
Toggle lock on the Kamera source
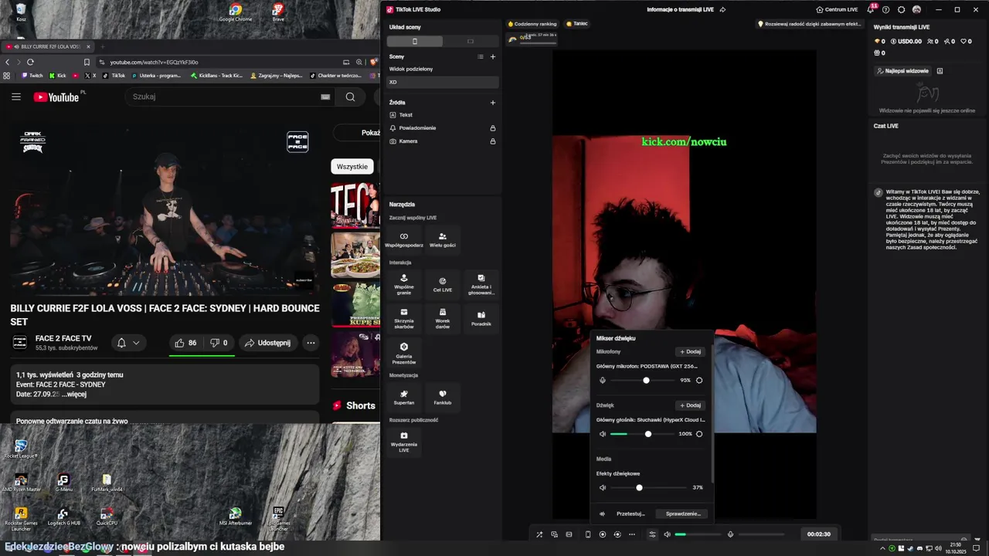point(493,141)
